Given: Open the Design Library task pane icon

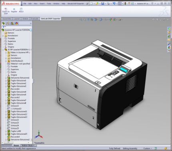Looking at the screenshot, I should pyautogui.click(x=169, y=36).
